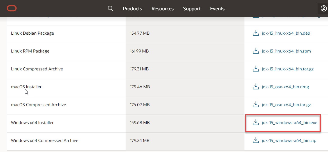Click download icon beside jdk-15_windows-x64_bin.exe
The image size is (328, 152).
[x=256, y=123]
